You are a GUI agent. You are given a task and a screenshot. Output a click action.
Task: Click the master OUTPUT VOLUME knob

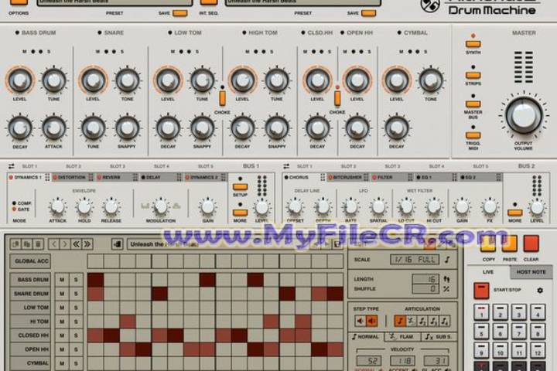pos(524,116)
